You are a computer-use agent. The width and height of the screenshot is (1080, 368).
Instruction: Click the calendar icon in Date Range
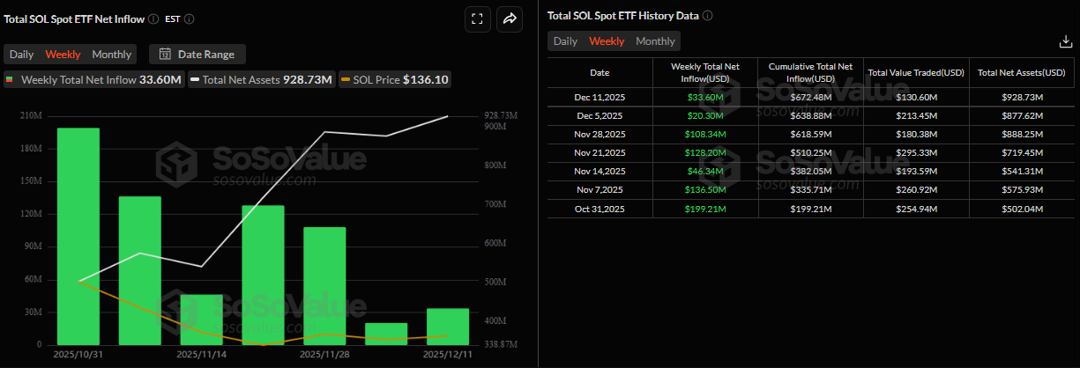pyautogui.click(x=165, y=55)
